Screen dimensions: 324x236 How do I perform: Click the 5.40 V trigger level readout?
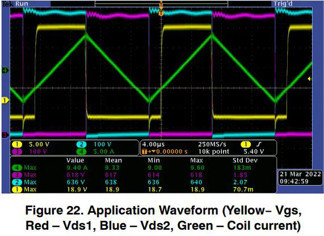pos(254,152)
